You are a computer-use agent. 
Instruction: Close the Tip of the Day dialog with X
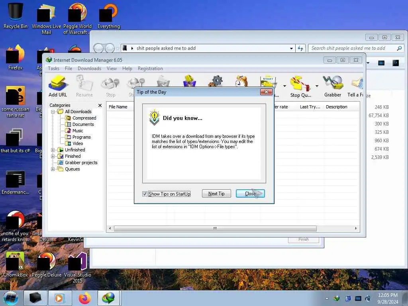point(266,92)
